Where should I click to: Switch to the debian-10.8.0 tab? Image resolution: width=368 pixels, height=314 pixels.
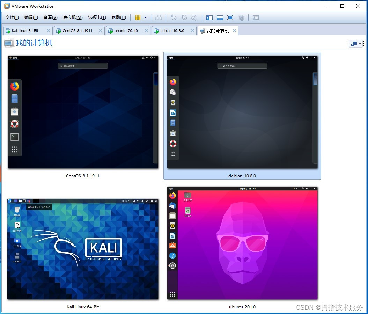[172, 31]
